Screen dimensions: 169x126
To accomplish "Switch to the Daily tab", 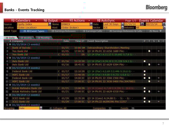I will [10, 38].
